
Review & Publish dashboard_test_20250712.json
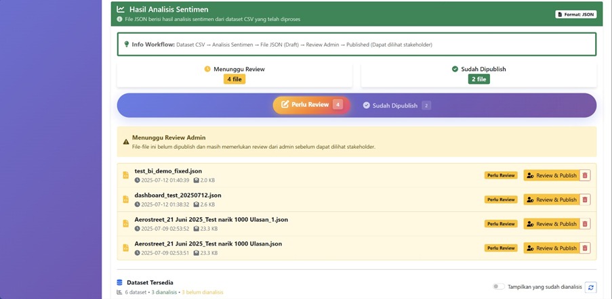(551, 200)
